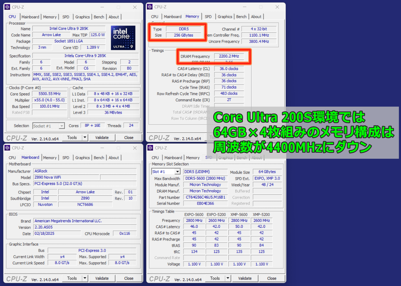The image size is (401, 286).
Task: Click the Tools button in the CPU window
Action: click(72, 137)
